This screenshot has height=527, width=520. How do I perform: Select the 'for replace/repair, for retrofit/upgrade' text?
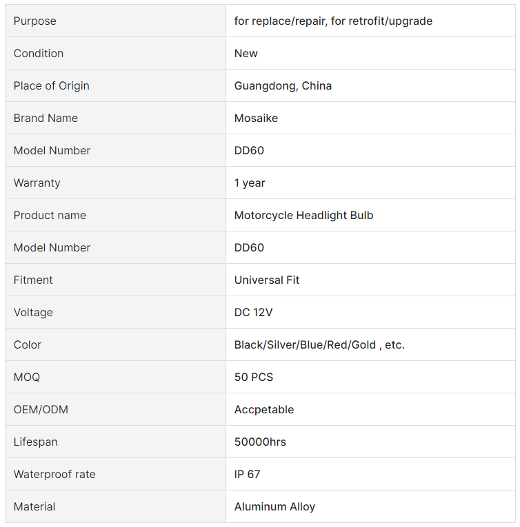coord(333,21)
